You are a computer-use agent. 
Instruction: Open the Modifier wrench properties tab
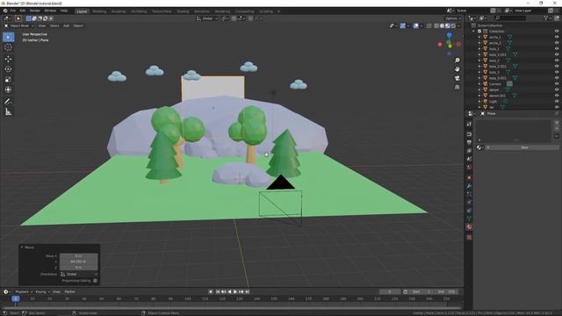coord(469,186)
